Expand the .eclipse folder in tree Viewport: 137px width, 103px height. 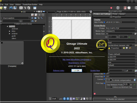click(x=9, y=34)
